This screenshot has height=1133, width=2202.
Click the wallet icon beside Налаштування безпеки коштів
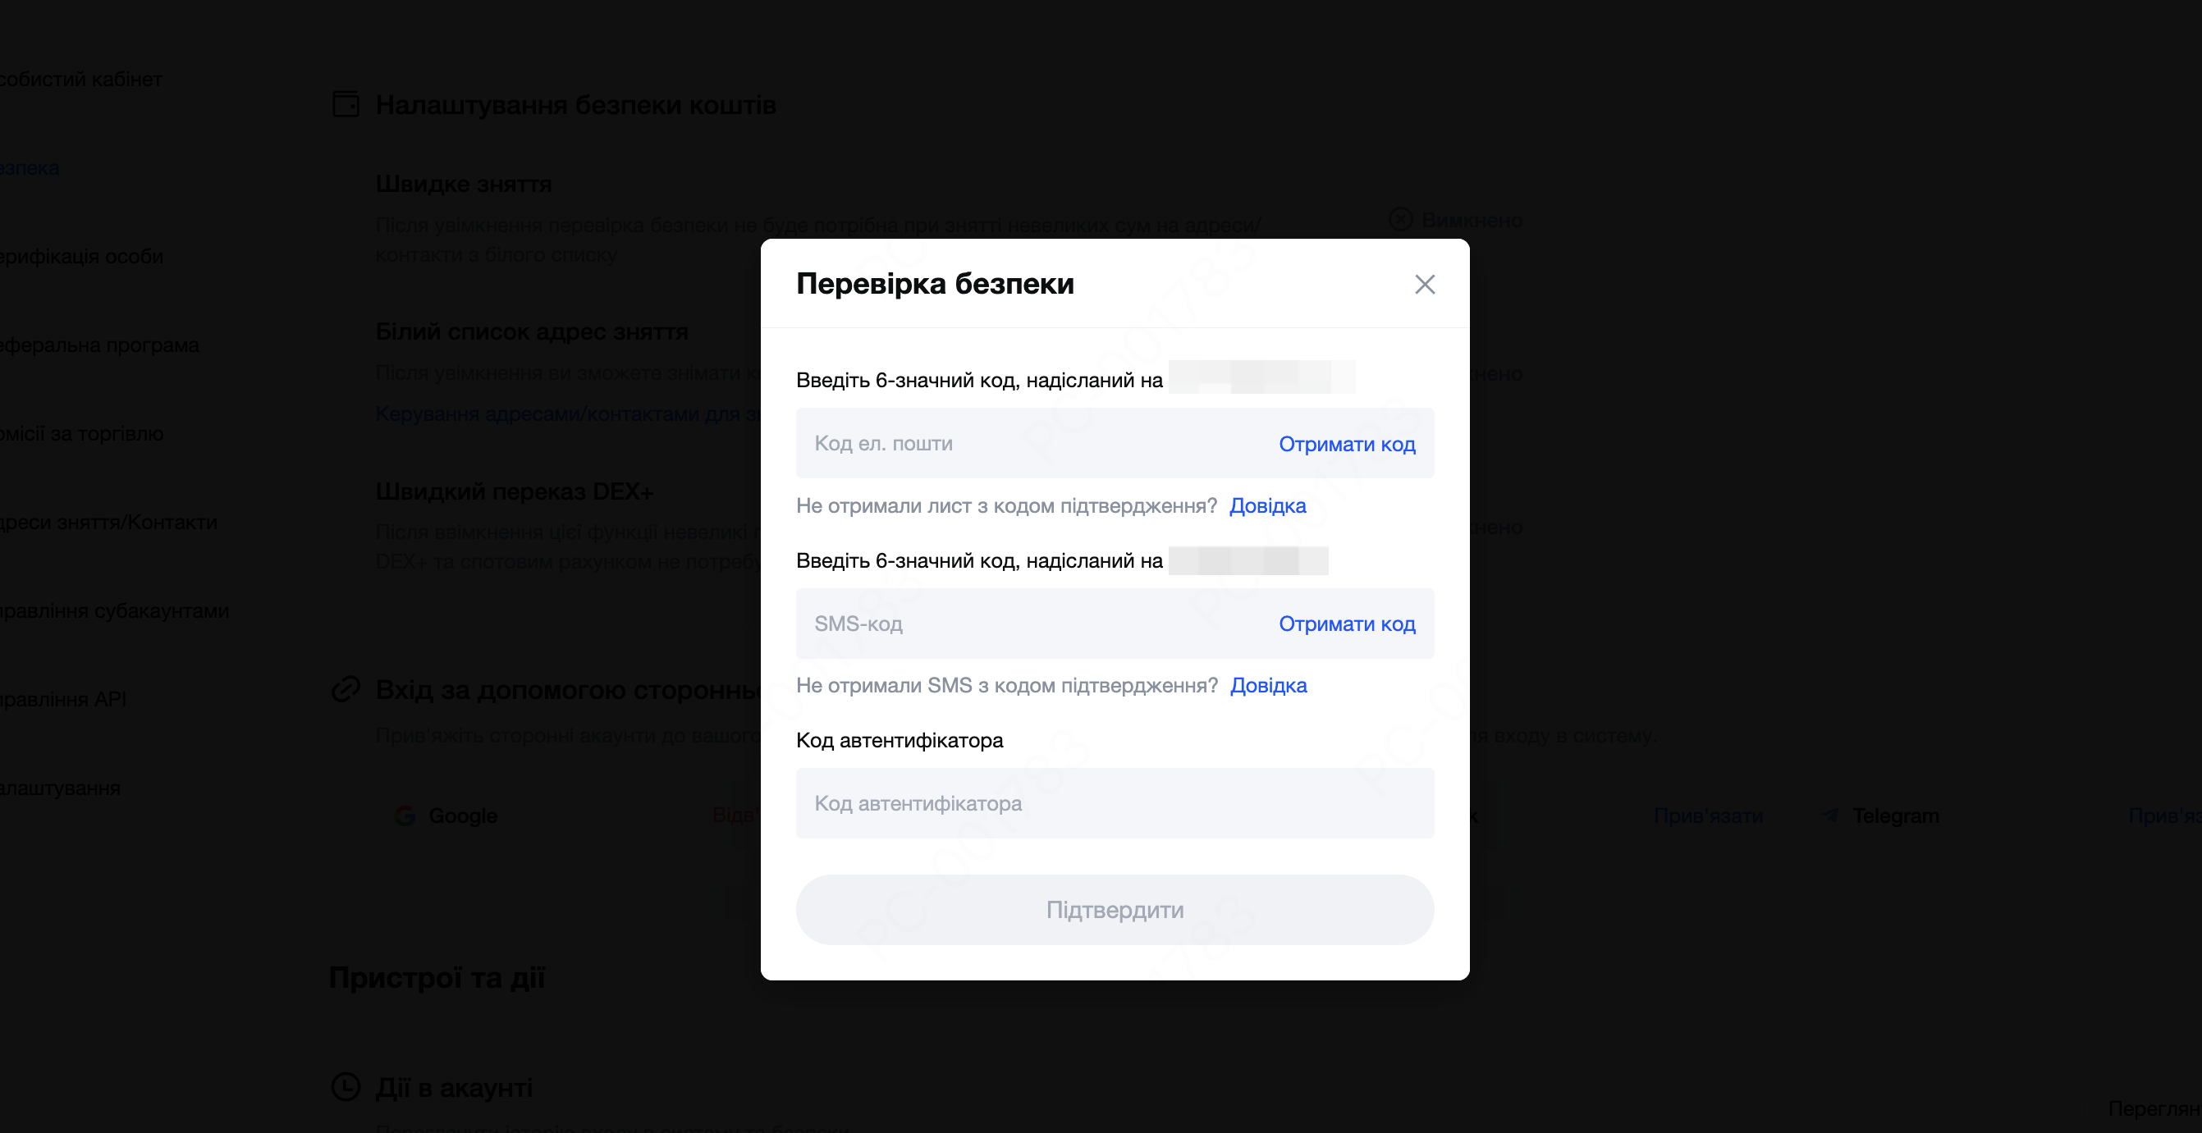[x=346, y=104]
